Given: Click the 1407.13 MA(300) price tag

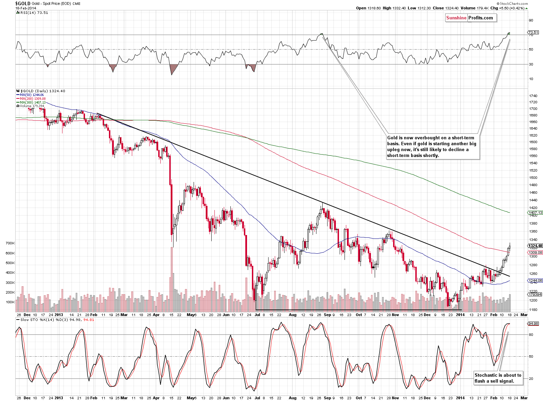Looking at the screenshot, I should pyautogui.click(x=535, y=212).
